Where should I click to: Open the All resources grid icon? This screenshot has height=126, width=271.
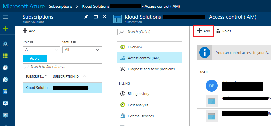(x=6, y=56)
